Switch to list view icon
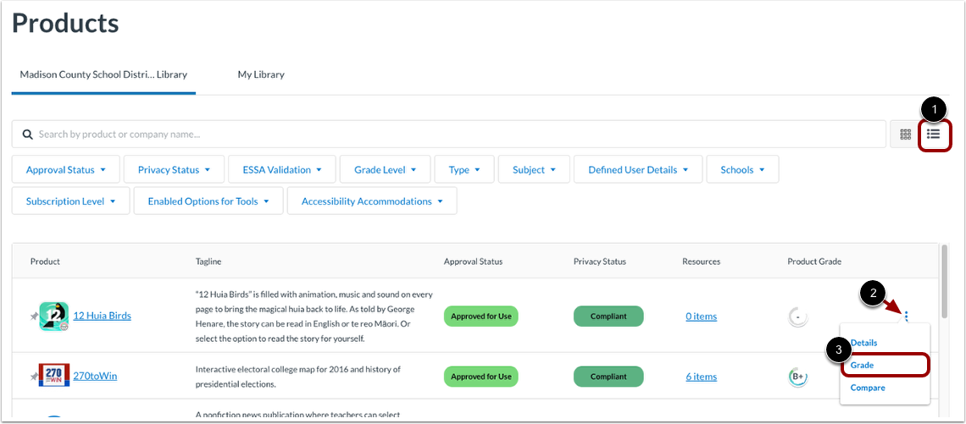 click(934, 135)
